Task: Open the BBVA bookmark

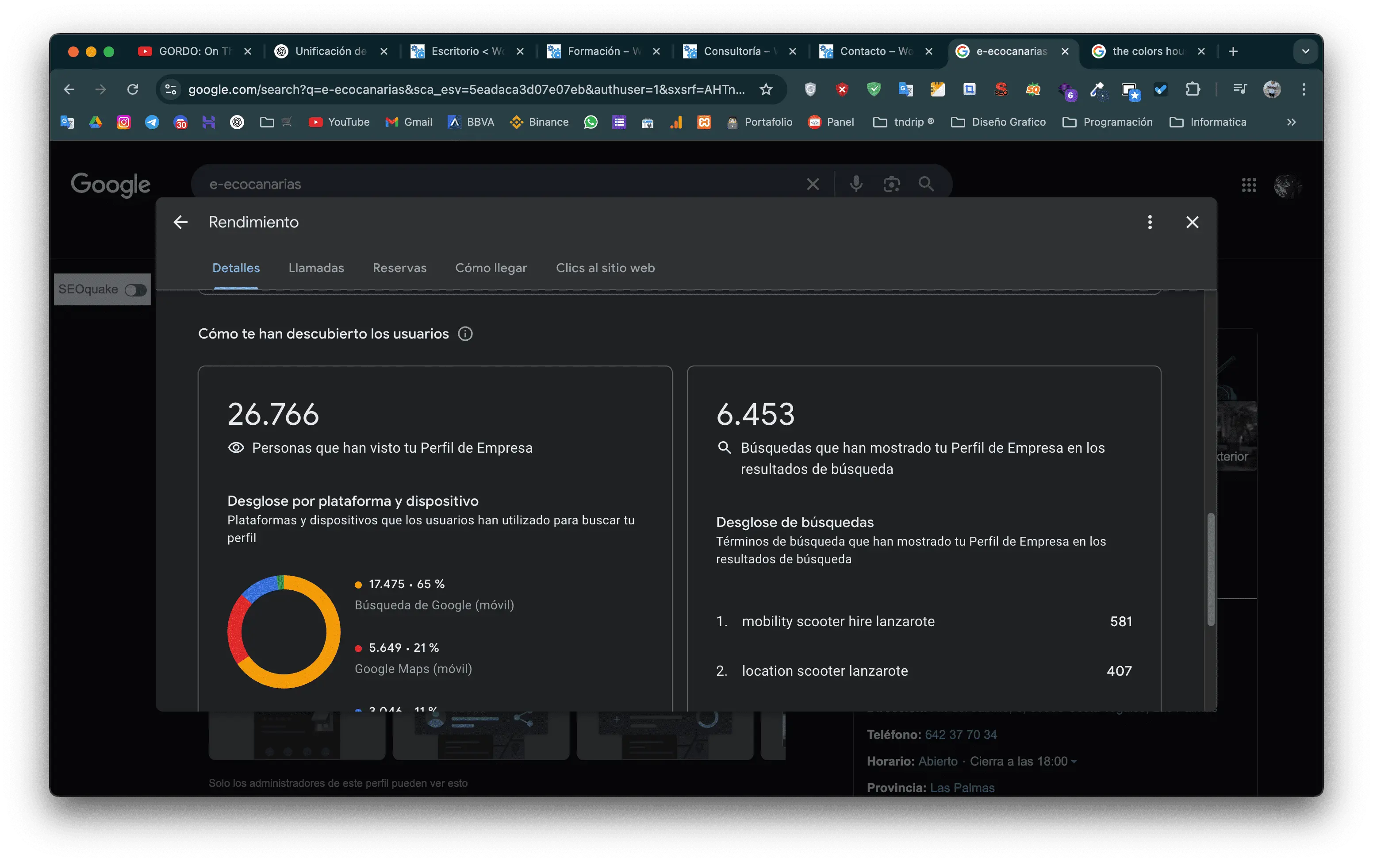Action: [x=471, y=122]
